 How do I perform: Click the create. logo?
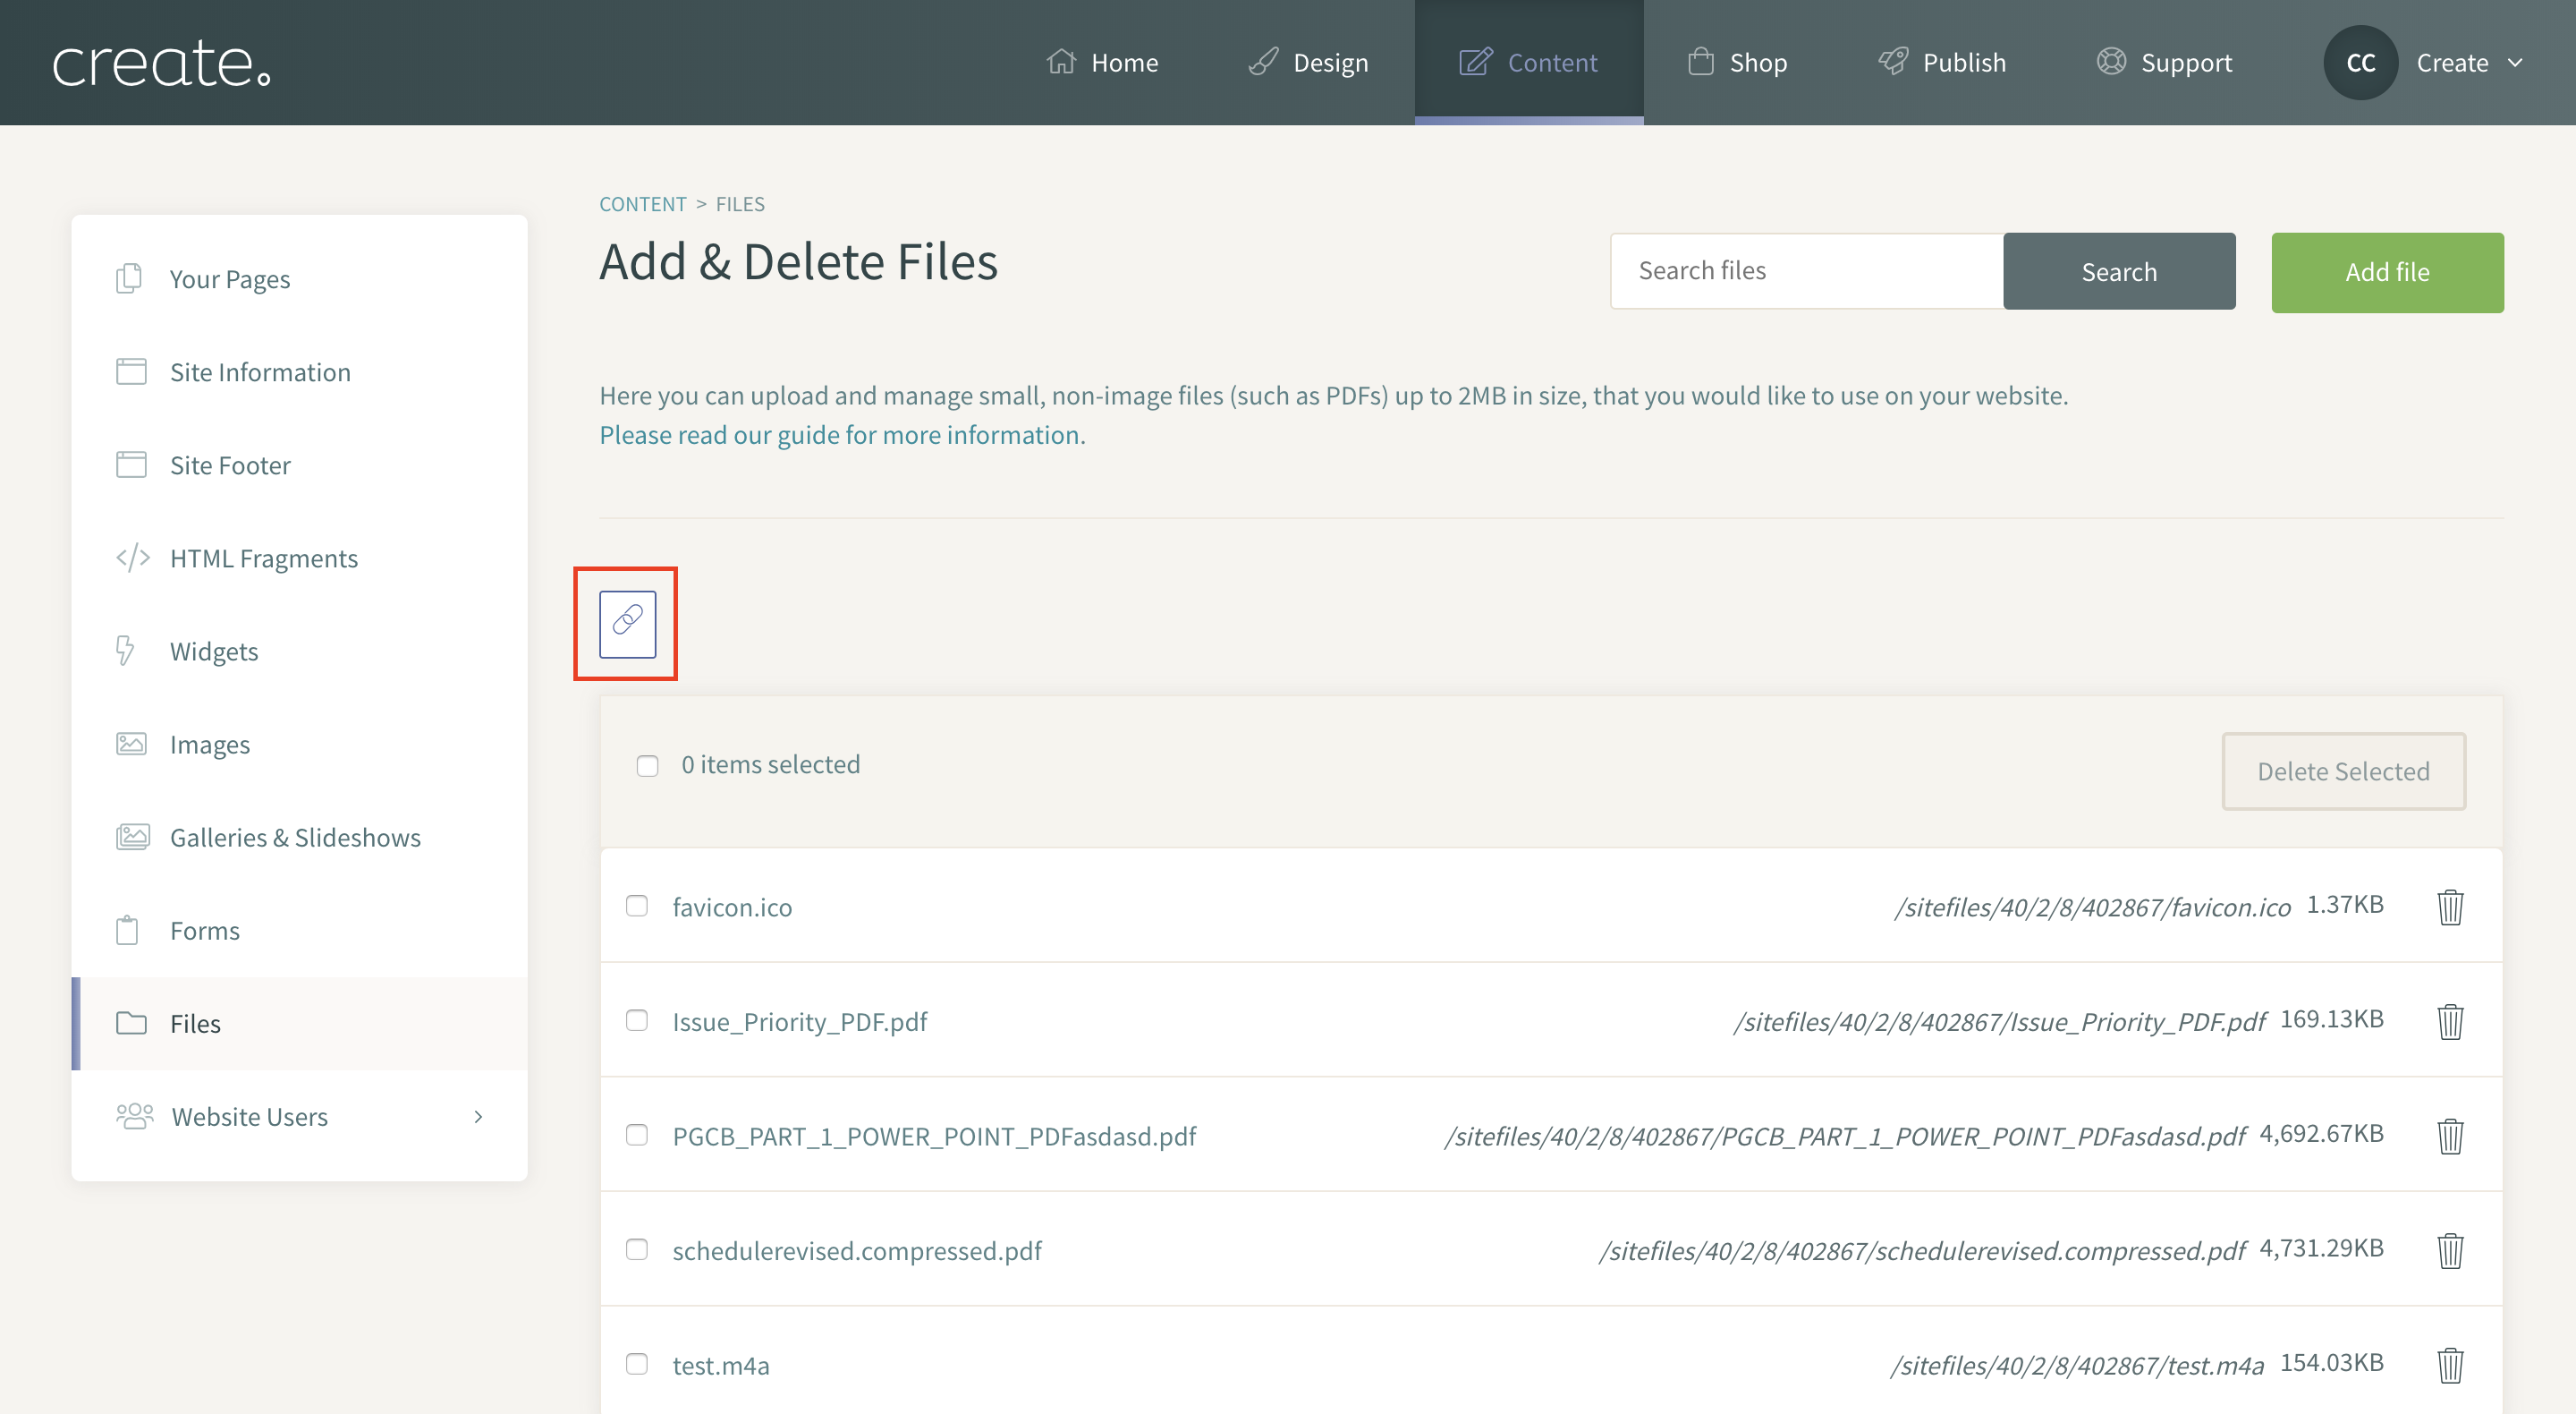pyautogui.click(x=161, y=62)
